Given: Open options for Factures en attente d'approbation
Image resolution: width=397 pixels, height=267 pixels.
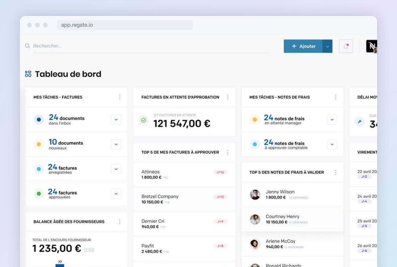Looking at the screenshot, I should [228, 97].
